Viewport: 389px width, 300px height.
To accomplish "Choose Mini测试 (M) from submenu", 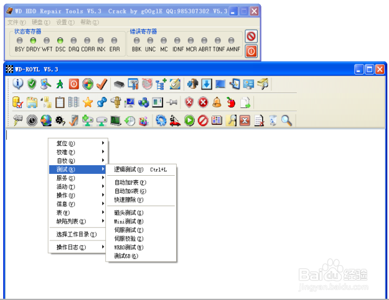I will (141, 221).
